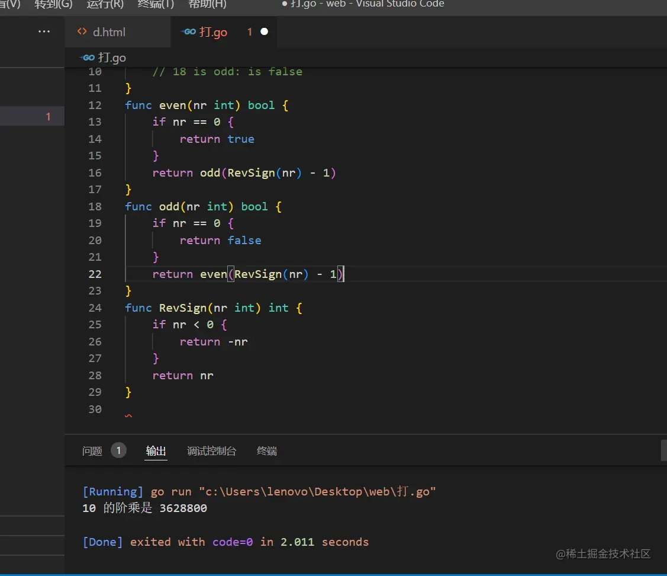
Task: Click line number 24 in the gutter
Action: 95,308
